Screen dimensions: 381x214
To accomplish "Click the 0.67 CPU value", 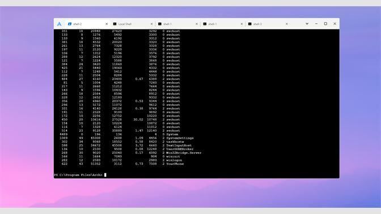I will click(x=139, y=79).
